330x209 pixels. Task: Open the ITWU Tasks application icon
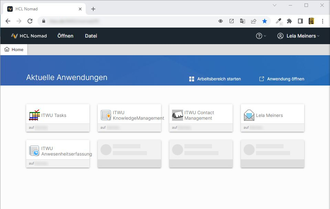(x=34, y=115)
